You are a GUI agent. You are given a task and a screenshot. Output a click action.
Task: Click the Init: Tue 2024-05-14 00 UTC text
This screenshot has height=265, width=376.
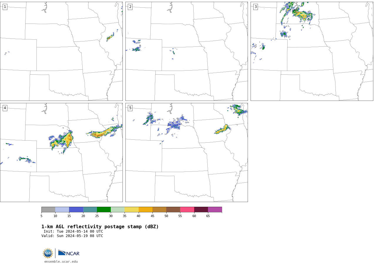(x=73, y=231)
